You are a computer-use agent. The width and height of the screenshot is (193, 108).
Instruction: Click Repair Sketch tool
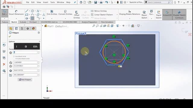[x=144, y=15]
